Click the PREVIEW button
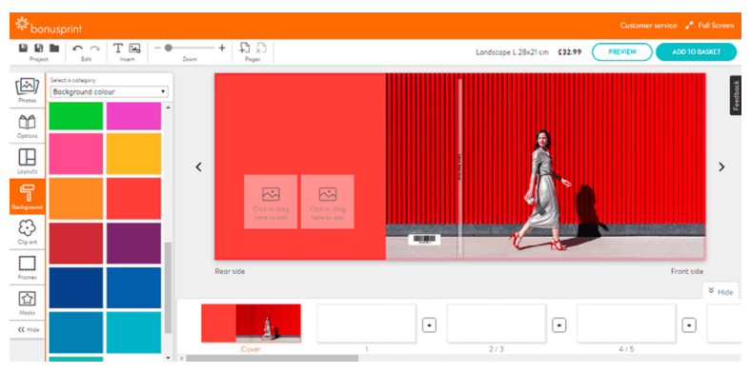This screenshot has height=373, width=751. tap(622, 51)
